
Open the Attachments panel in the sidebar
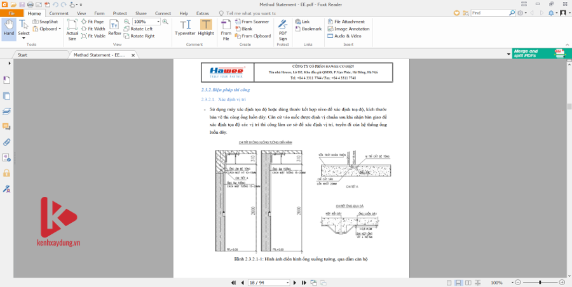click(6, 142)
